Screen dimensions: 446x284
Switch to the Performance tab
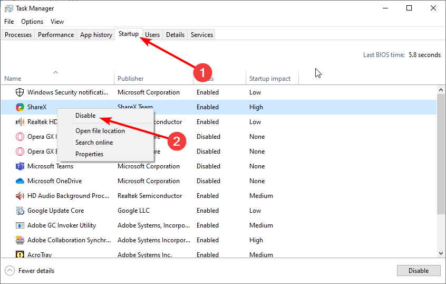(56, 35)
